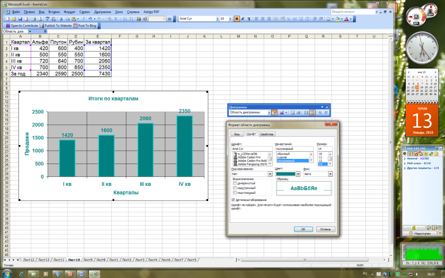Switch to the Свойства tab in dialog

[267, 134]
